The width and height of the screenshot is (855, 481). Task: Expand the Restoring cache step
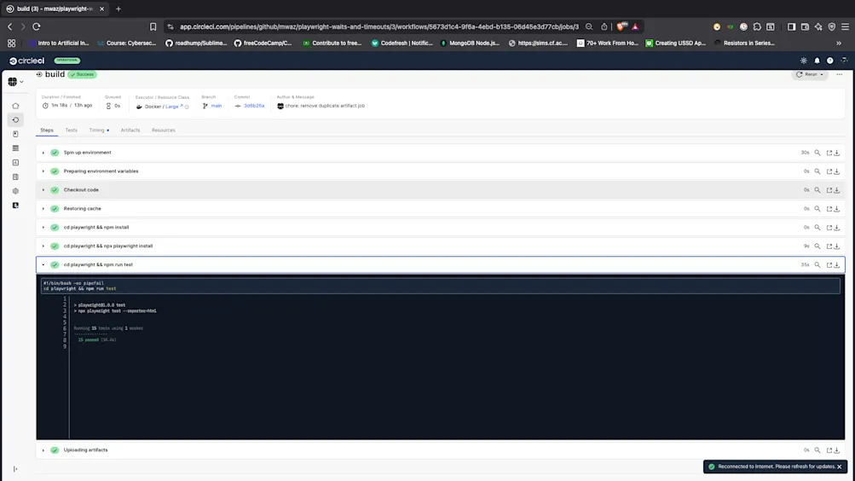pos(43,209)
